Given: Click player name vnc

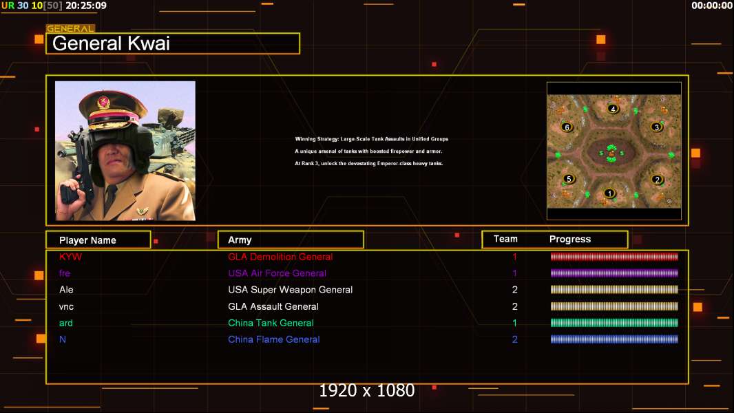Looking at the screenshot, I should click(x=67, y=306).
